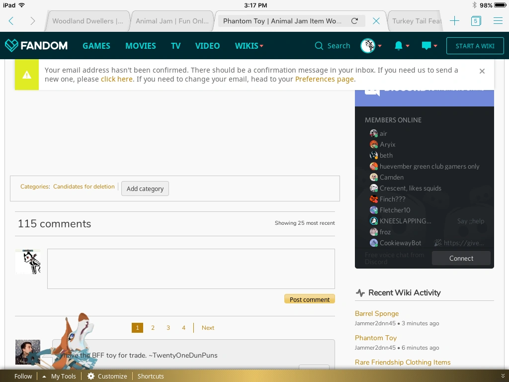Click your skeleton dog avatar beside comment box
The height and width of the screenshot is (382, 509).
(28, 262)
